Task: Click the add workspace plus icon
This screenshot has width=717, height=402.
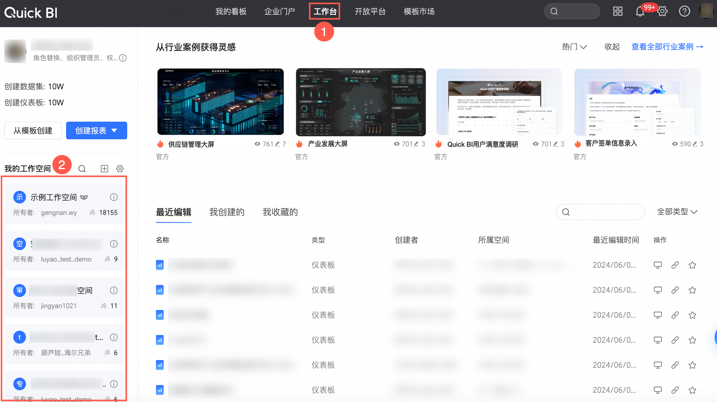Action: 104,169
